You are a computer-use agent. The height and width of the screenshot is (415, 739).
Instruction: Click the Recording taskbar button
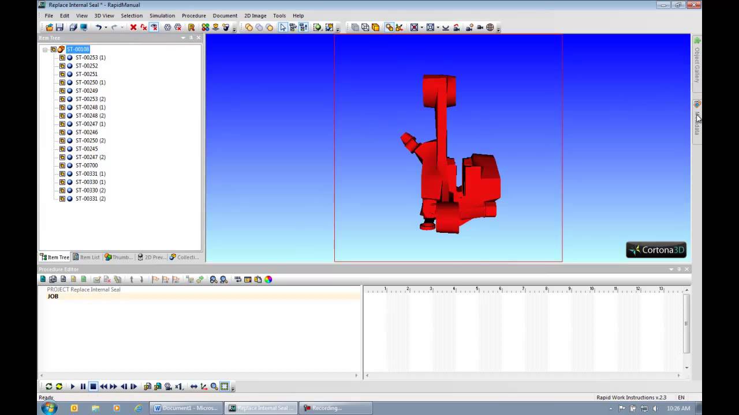pyautogui.click(x=337, y=408)
